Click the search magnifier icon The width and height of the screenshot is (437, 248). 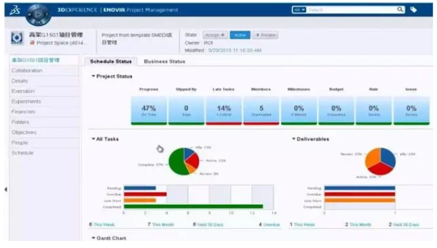(x=400, y=10)
